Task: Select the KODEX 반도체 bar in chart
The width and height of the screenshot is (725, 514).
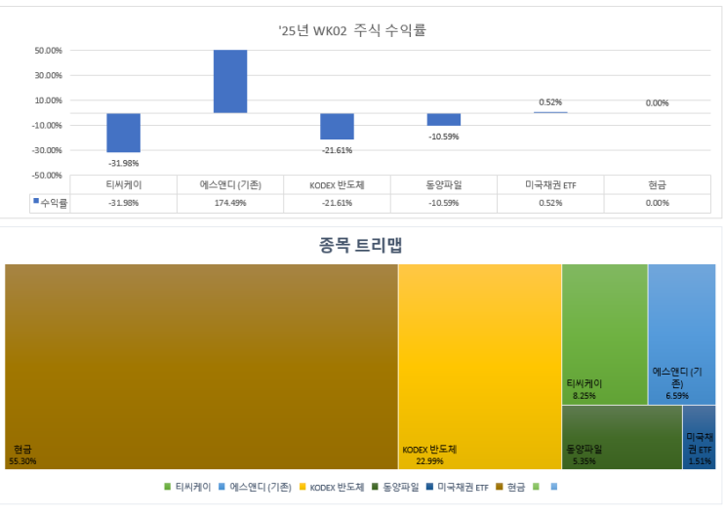Action: [337, 126]
